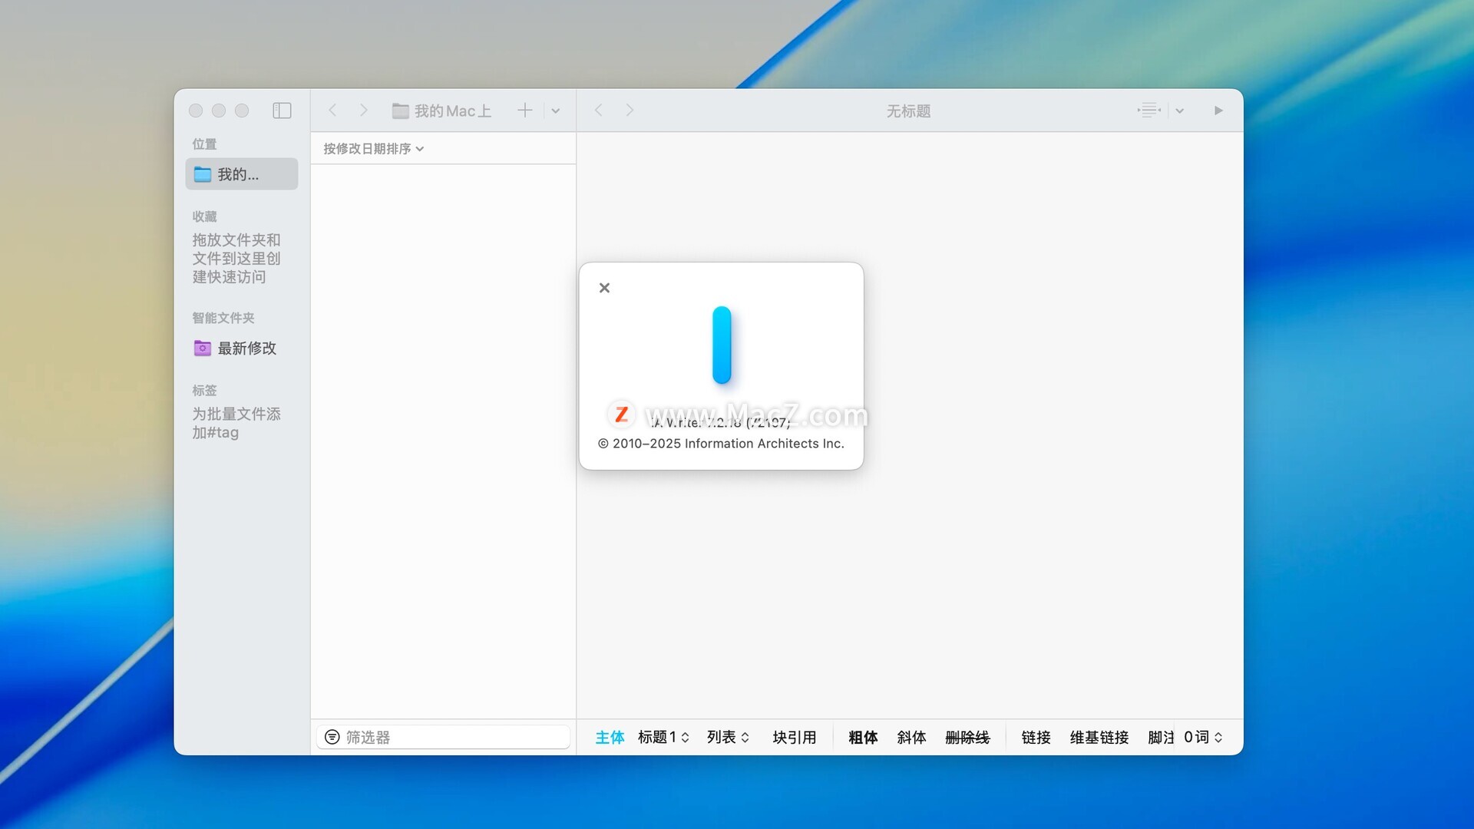
Task: Click the plus icon to create new
Action: [524, 111]
